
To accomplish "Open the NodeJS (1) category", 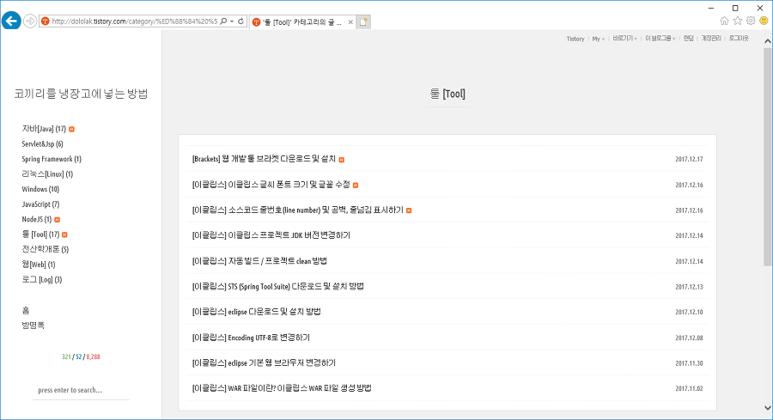I will coord(36,219).
